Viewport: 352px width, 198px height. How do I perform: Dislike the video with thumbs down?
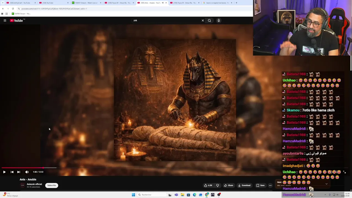[218, 185]
